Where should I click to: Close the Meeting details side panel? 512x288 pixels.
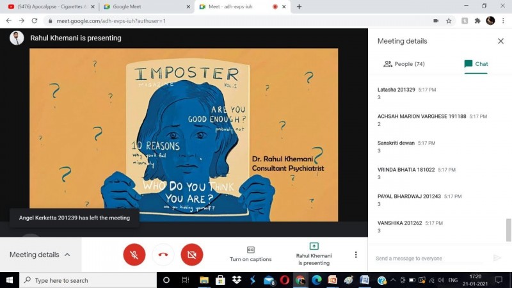click(500, 41)
